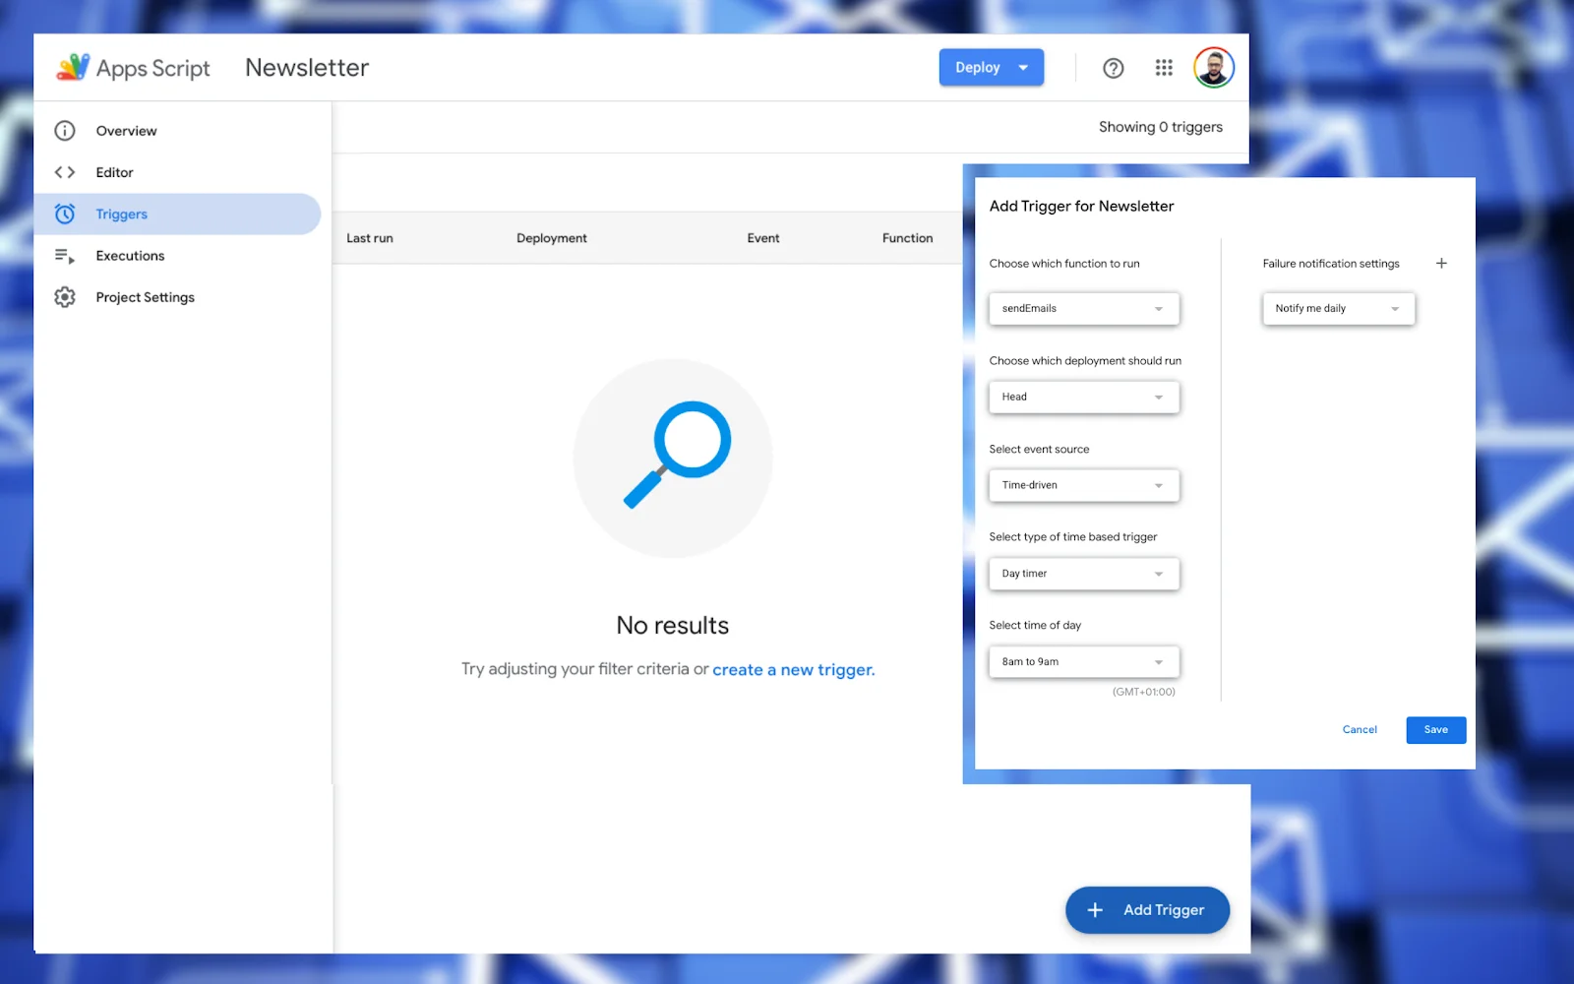
Task: Click the Executions list icon
Action: (x=64, y=256)
